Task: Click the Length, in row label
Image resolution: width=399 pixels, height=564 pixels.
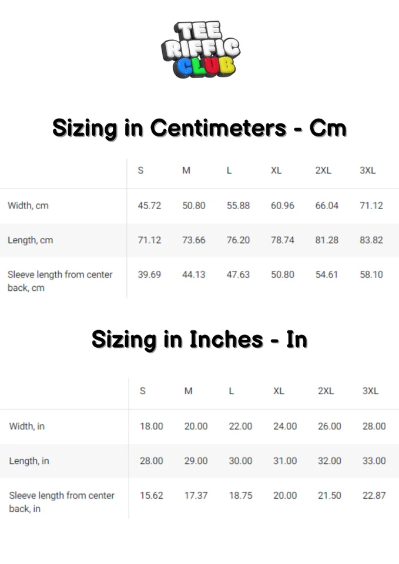Action: pyautogui.click(x=29, y=461)
